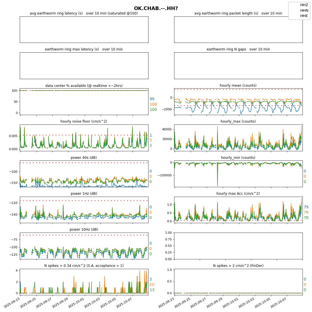Select the HHE legend entry
The width and height of the screenshot is (312, 312).
tap(304, 16)
